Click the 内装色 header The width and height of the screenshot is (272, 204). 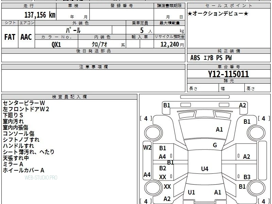point(102,37)
